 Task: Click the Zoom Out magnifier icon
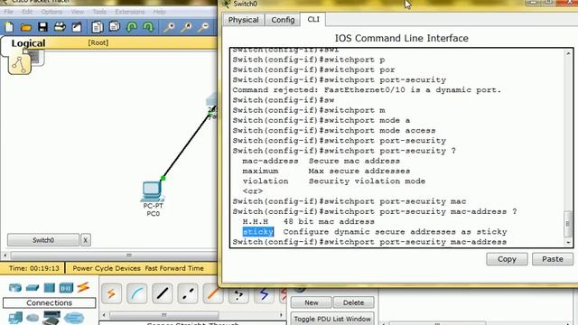203,27
